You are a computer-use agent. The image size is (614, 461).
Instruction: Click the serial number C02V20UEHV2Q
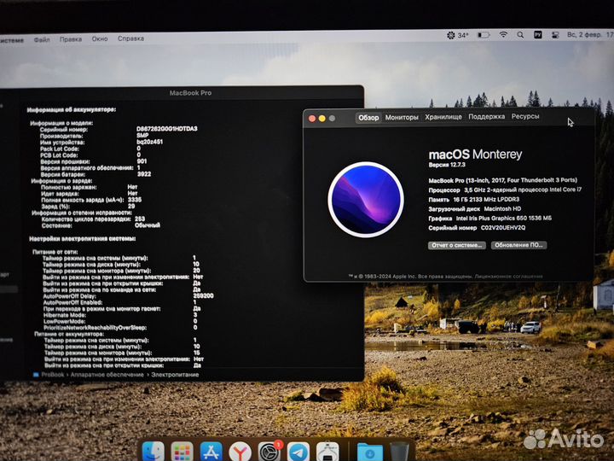click(x=503, y=228)
